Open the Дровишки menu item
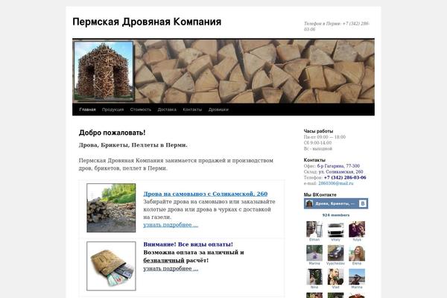The width and height of the screenshot is (447, 298). (x=218, y=110)
